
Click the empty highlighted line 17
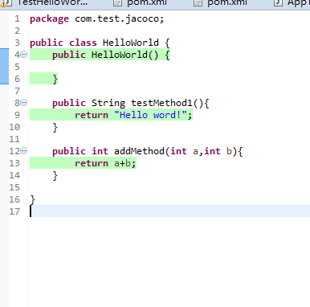coord(169,211)
